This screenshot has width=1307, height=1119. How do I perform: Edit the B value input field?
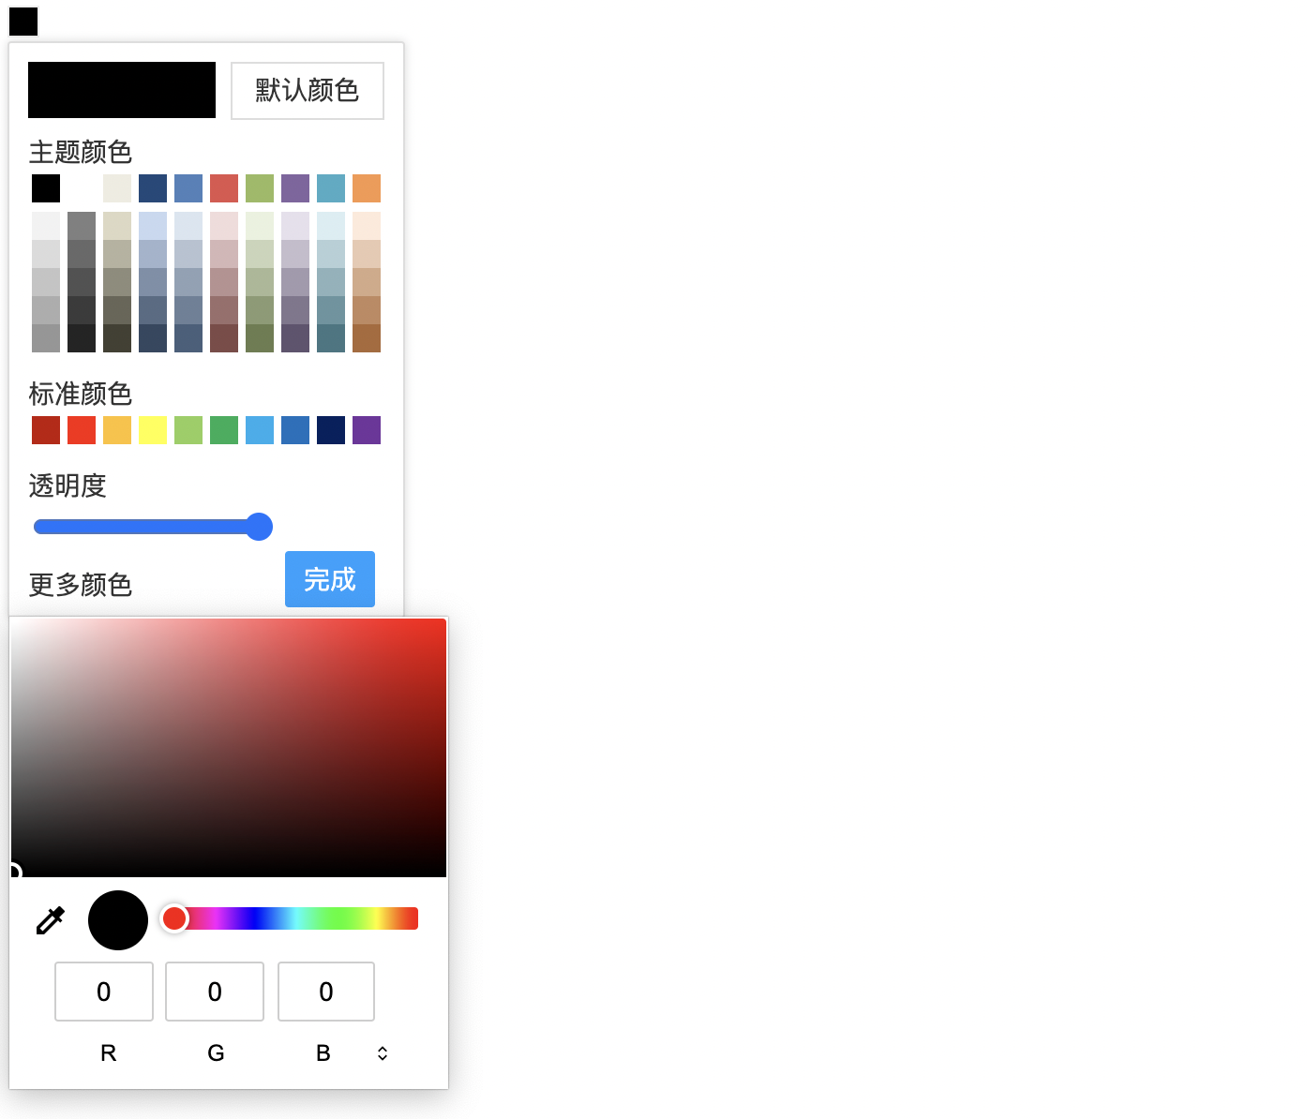pyautogui.click(x=326, y=992)
